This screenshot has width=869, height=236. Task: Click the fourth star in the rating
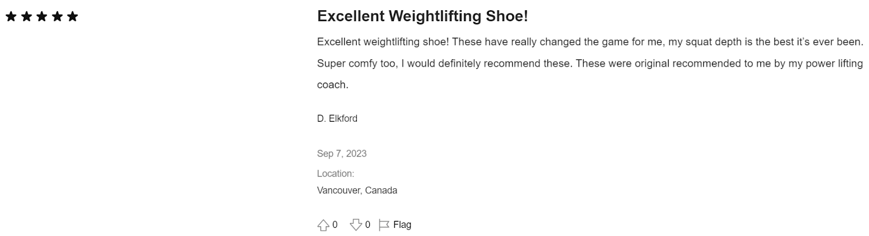coord(57,16)
